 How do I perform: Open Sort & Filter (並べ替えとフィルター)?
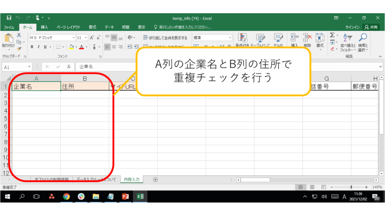click(x=348, y=43)
